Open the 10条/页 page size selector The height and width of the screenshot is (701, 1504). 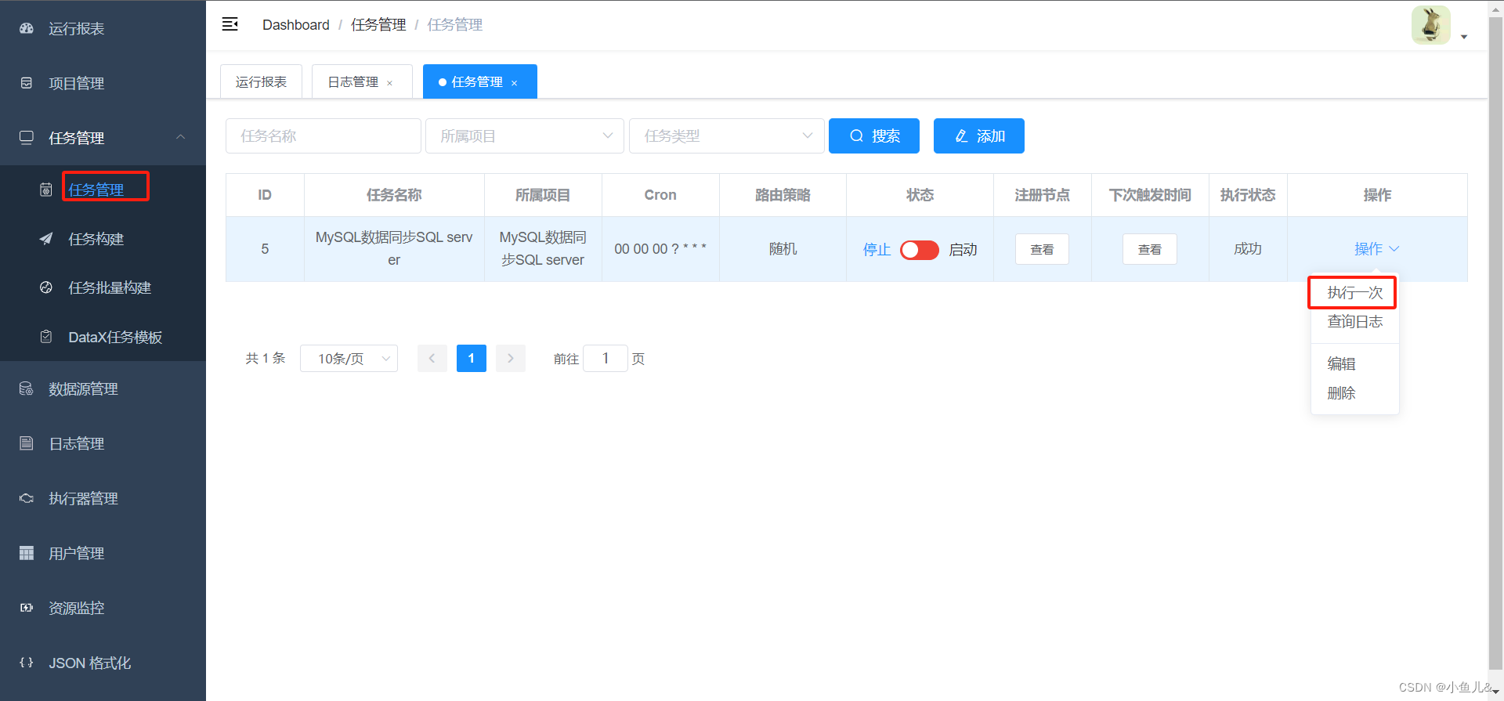tap(349, 358)
